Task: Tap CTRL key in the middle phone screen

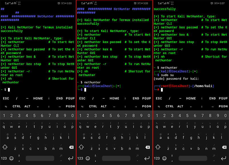Action: (x=93, y=106)
